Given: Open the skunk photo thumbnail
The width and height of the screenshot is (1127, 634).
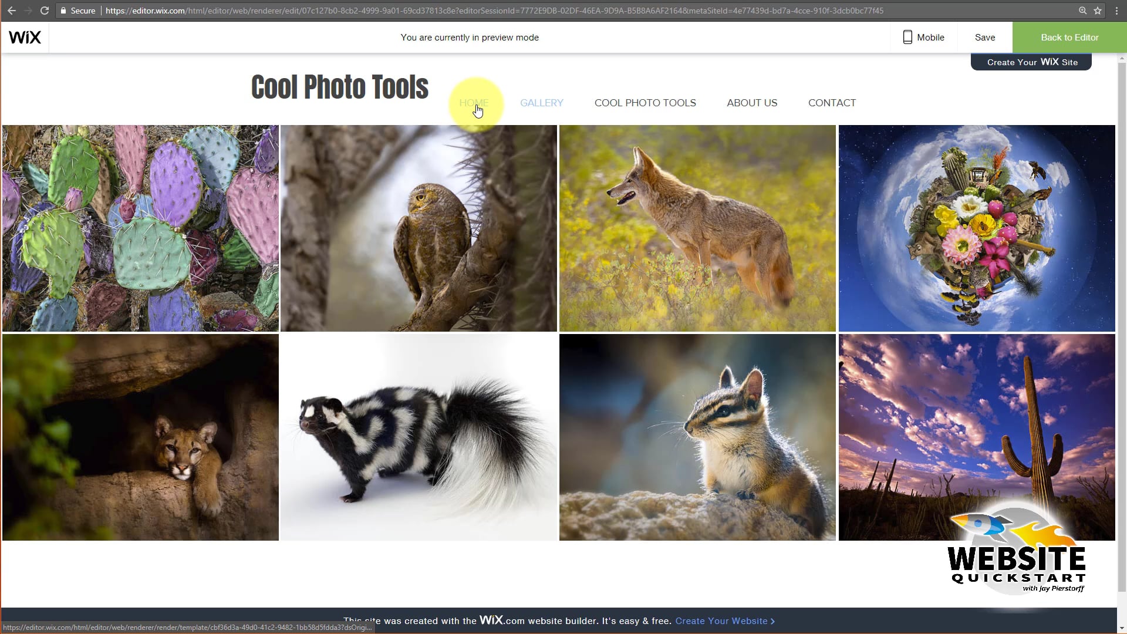Looking at the screenshot, I should pyautogui.click(x=419, y=437).
